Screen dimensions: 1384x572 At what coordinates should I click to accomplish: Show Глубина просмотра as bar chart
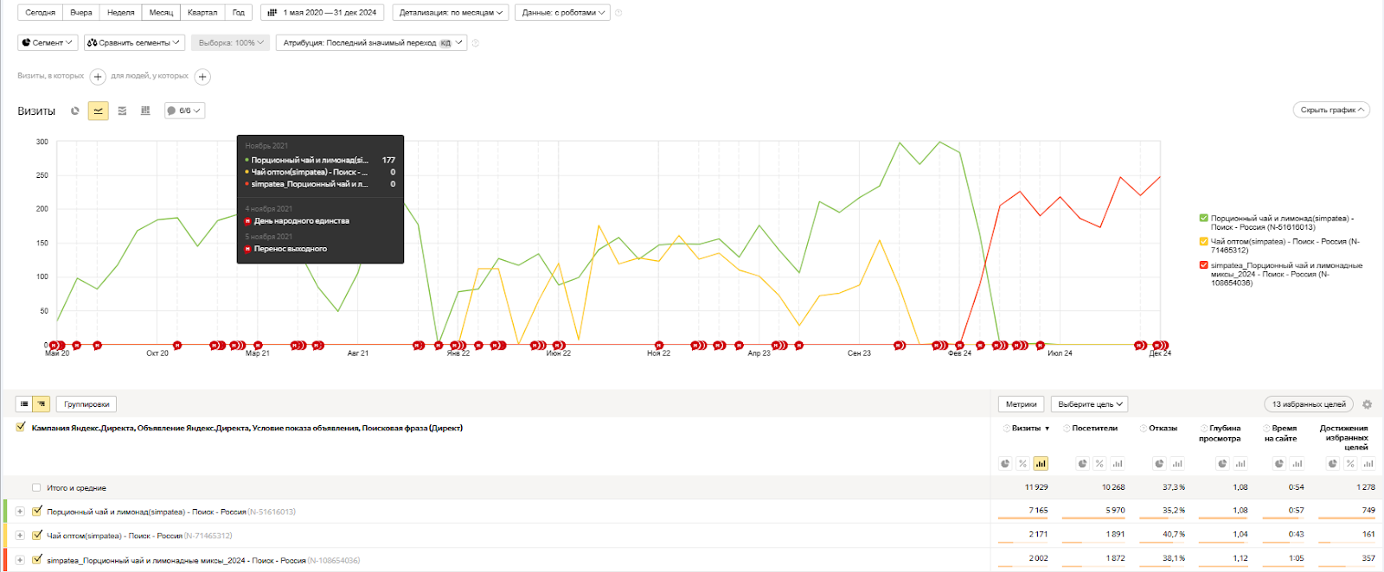coord(1240,464)
